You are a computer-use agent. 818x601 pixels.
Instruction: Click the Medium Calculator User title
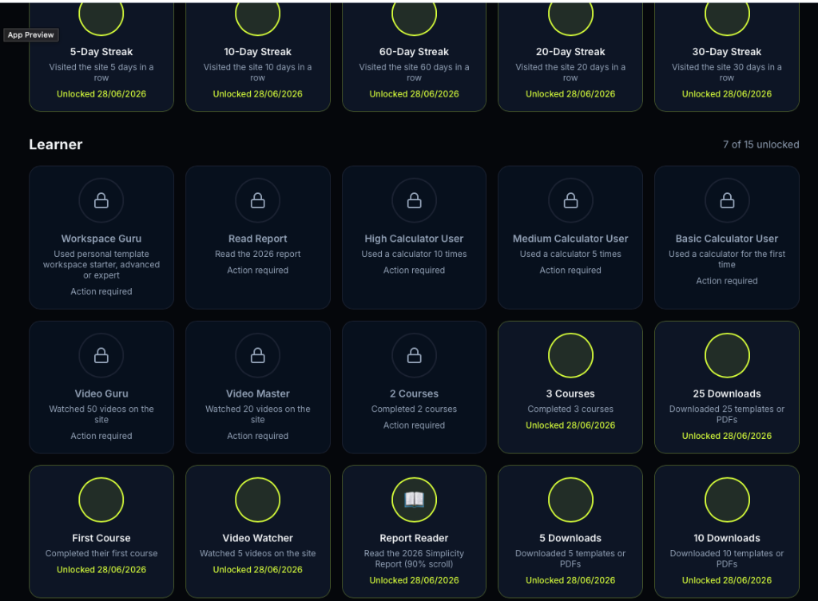tap(570, 239)
